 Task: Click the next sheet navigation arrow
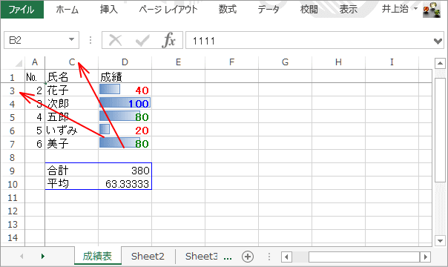43,256
